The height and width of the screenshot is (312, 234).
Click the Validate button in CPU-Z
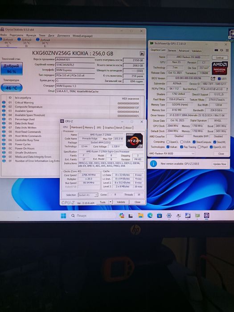click(x=121, y=202)
